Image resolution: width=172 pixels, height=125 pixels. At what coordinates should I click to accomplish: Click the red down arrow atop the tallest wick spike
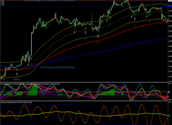click(92, 14)
